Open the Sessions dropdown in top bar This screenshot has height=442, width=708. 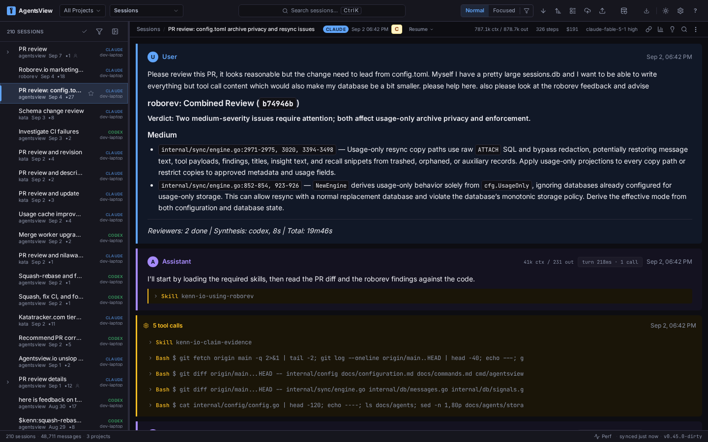click(146, 10)
